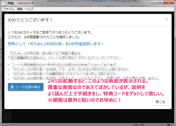Dismiss the dialog with the × icon
The height and width of the screenshot is (126, 176).
[167, 19]
